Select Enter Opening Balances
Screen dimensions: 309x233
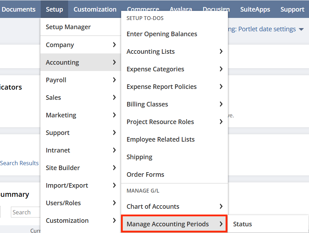point(162,34)
